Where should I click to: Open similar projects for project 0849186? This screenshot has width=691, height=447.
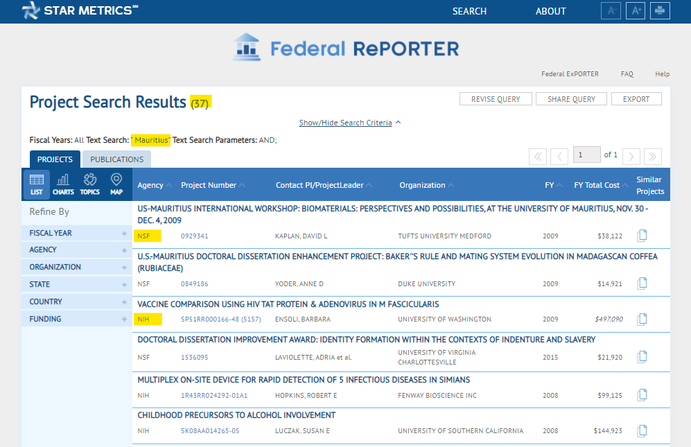[642, 283]
